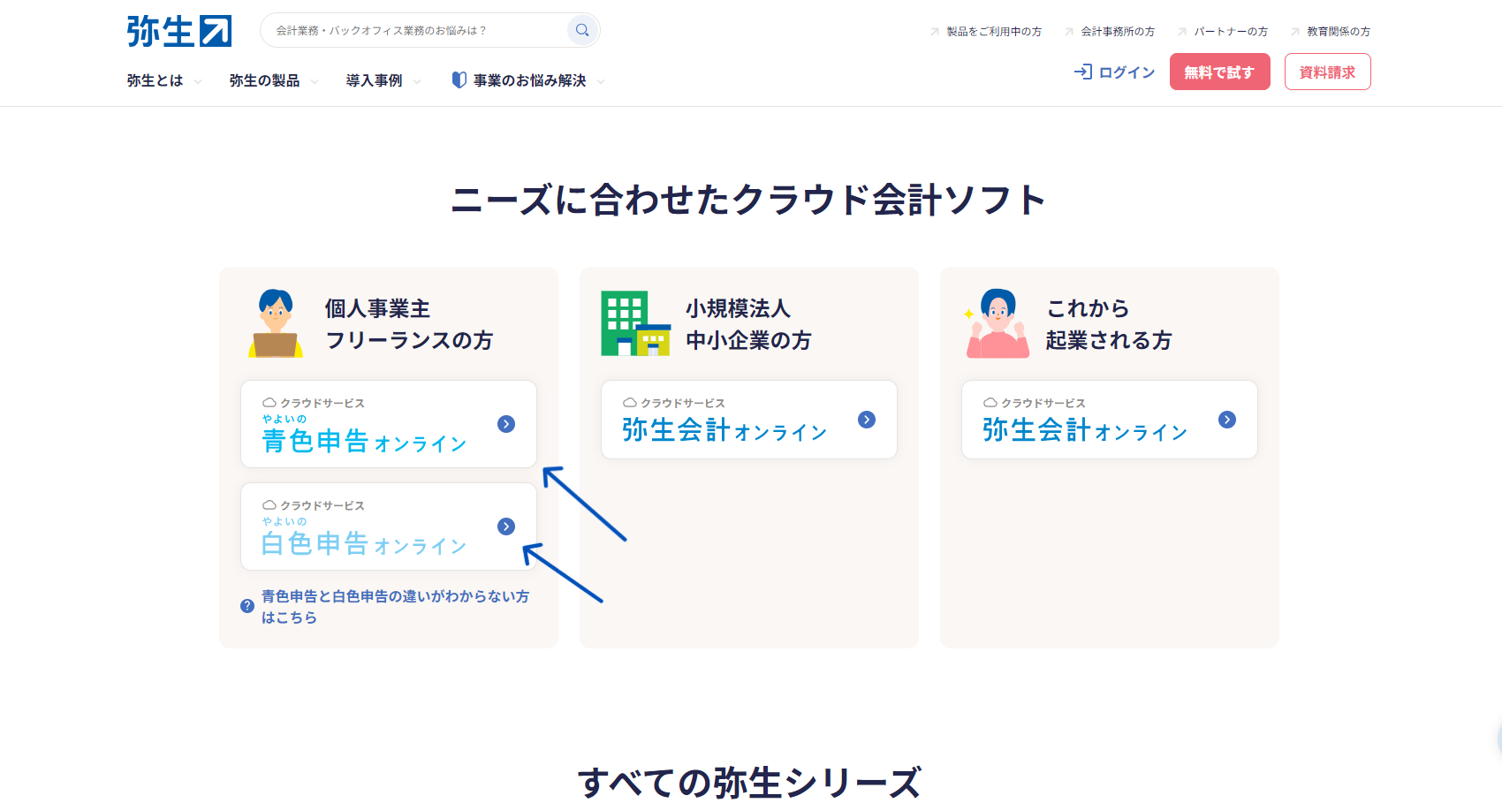1502x803 pixels.
Task: Click the login arrow-door icon
Action: (1083, 72)
